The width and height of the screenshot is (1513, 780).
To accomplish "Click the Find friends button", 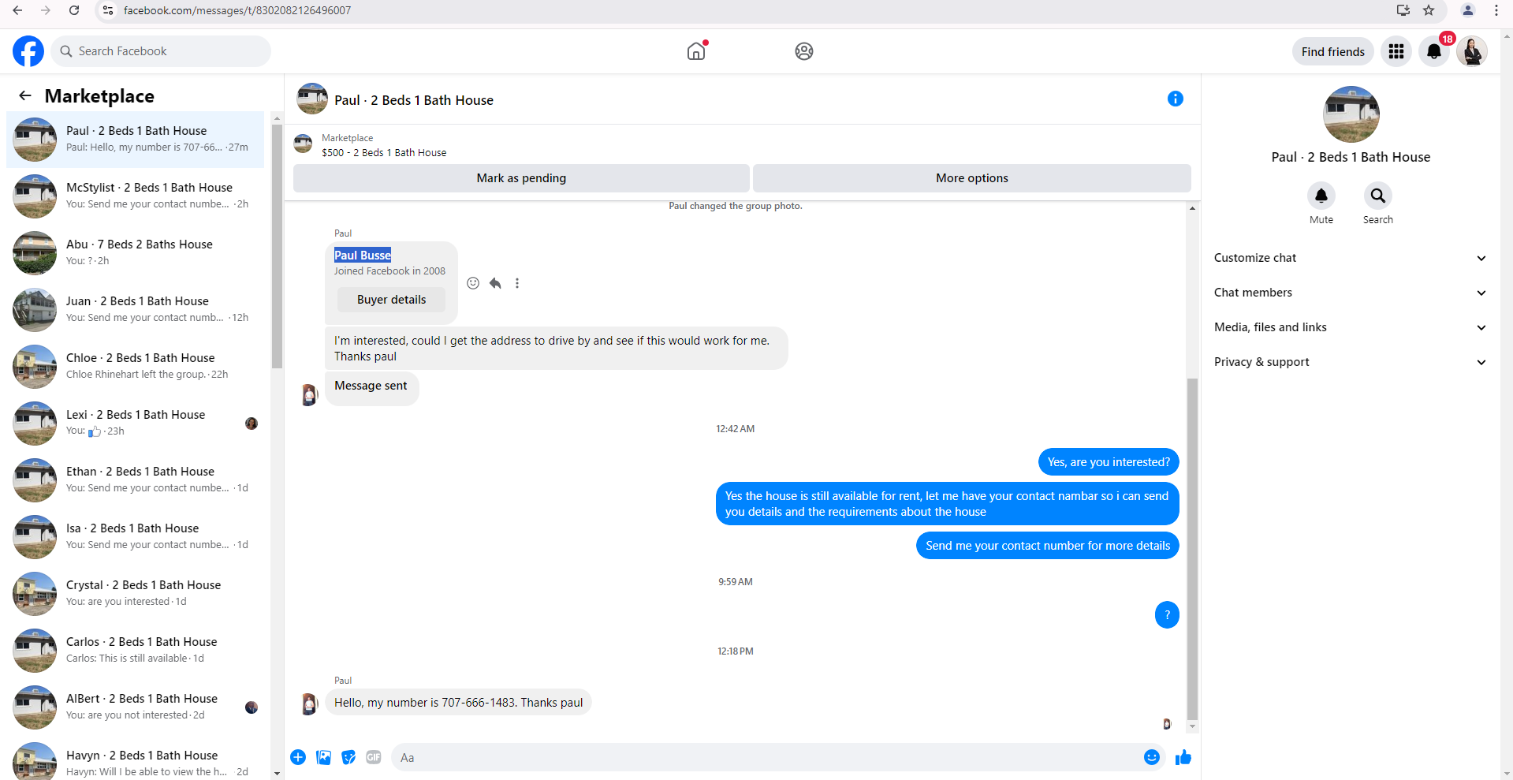I will [x=1333, y=51].
